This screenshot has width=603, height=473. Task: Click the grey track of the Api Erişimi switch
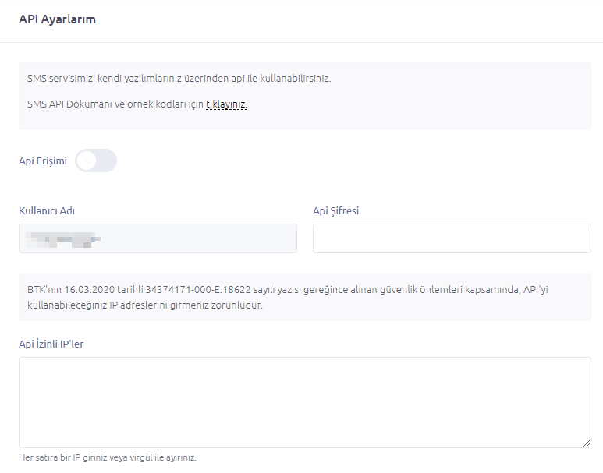[x=107, y=161]
